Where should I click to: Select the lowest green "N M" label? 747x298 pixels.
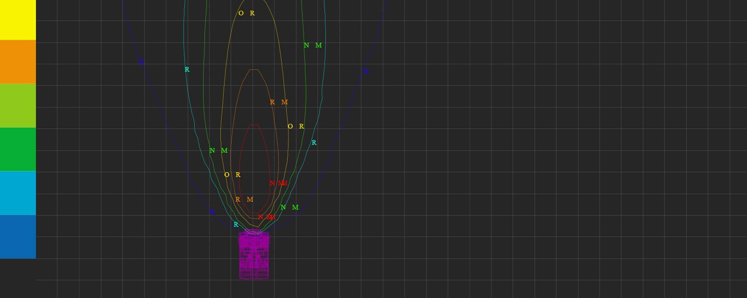[289, 208]
